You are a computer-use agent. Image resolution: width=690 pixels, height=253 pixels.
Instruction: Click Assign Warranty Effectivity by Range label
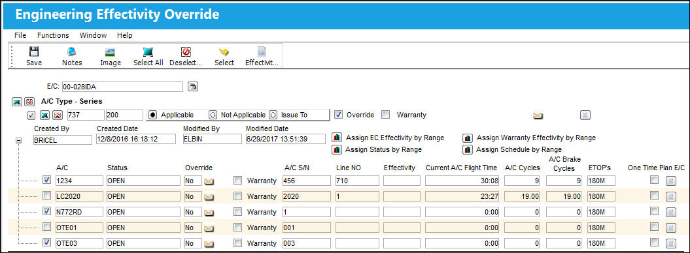pos(536,138)
